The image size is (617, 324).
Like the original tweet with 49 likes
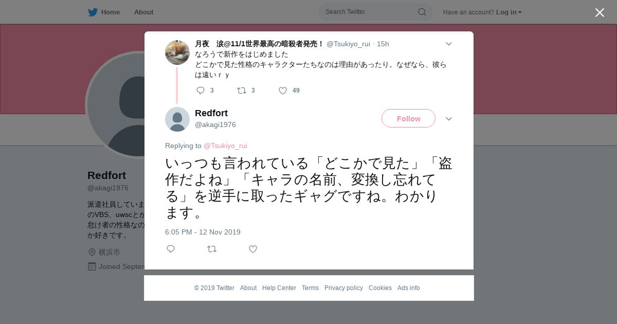coord(282,91)
